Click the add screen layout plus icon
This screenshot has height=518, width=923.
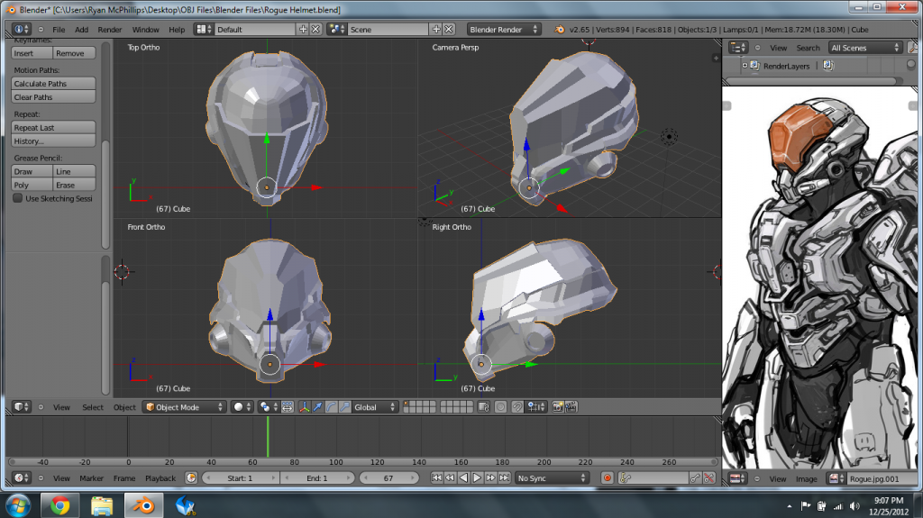(x=303, y=29)
